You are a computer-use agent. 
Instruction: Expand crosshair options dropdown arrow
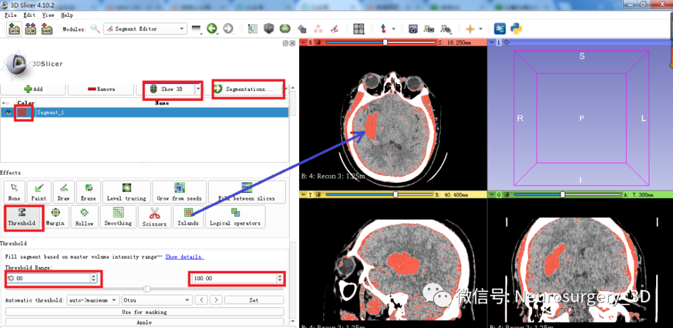coord(480,29)
